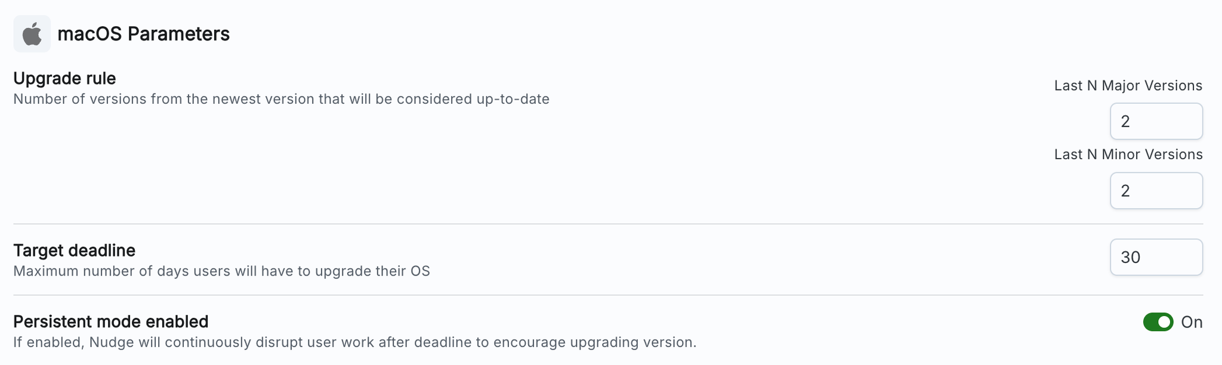Image resolution: width=1222 pixels, height=365 pixels.
Task: Select the apple icon beside macOS Parameters
Action: point(32,33)
